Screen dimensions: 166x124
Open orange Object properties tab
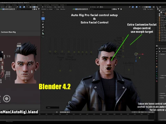tap(157, 67)
